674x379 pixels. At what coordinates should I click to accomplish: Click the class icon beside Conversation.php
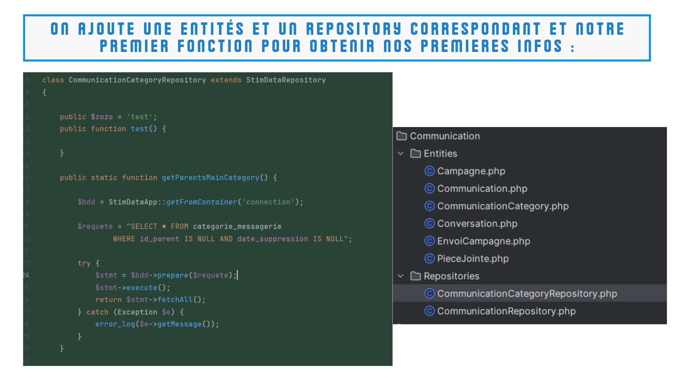click(429, 224)
